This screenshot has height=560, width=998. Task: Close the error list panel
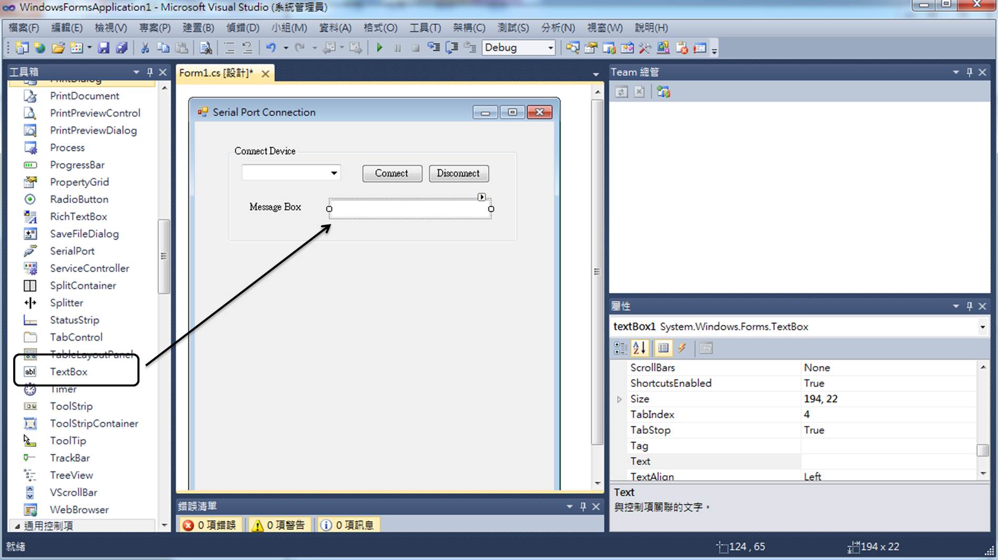(596, 506)
